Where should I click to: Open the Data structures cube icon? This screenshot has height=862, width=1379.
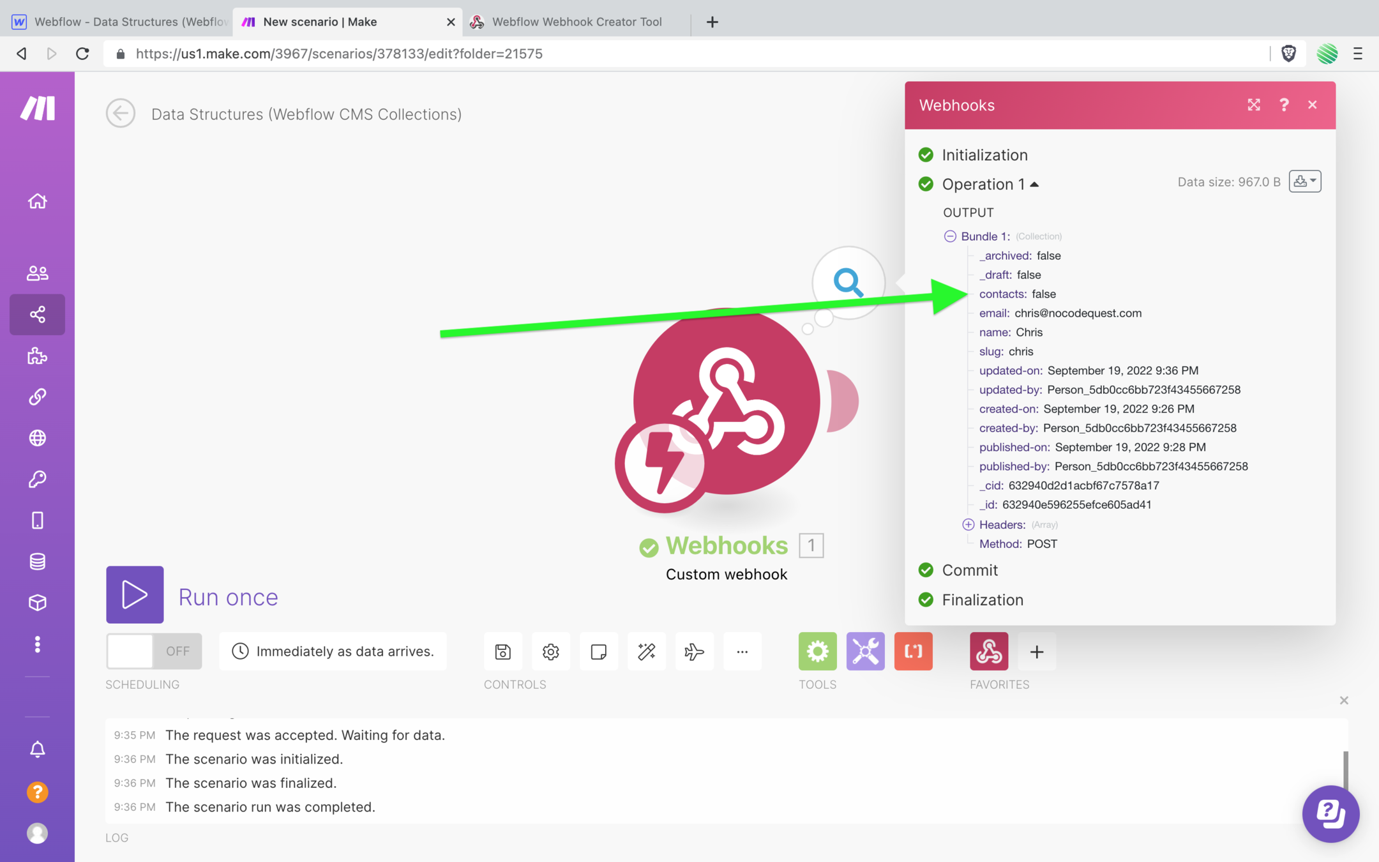37,603
